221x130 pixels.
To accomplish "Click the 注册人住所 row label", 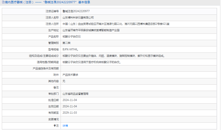I will pyautogui.click(x=52, y=24).
